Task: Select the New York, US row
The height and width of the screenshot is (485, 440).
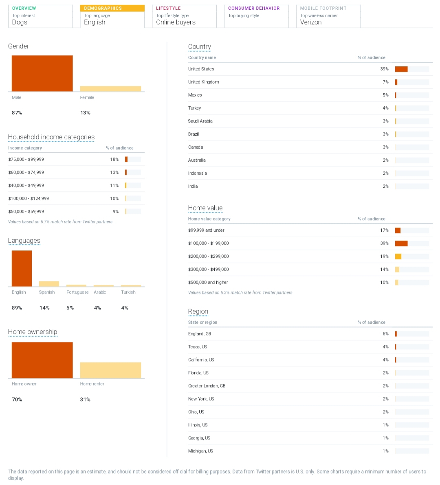Action: click(310, 399)
